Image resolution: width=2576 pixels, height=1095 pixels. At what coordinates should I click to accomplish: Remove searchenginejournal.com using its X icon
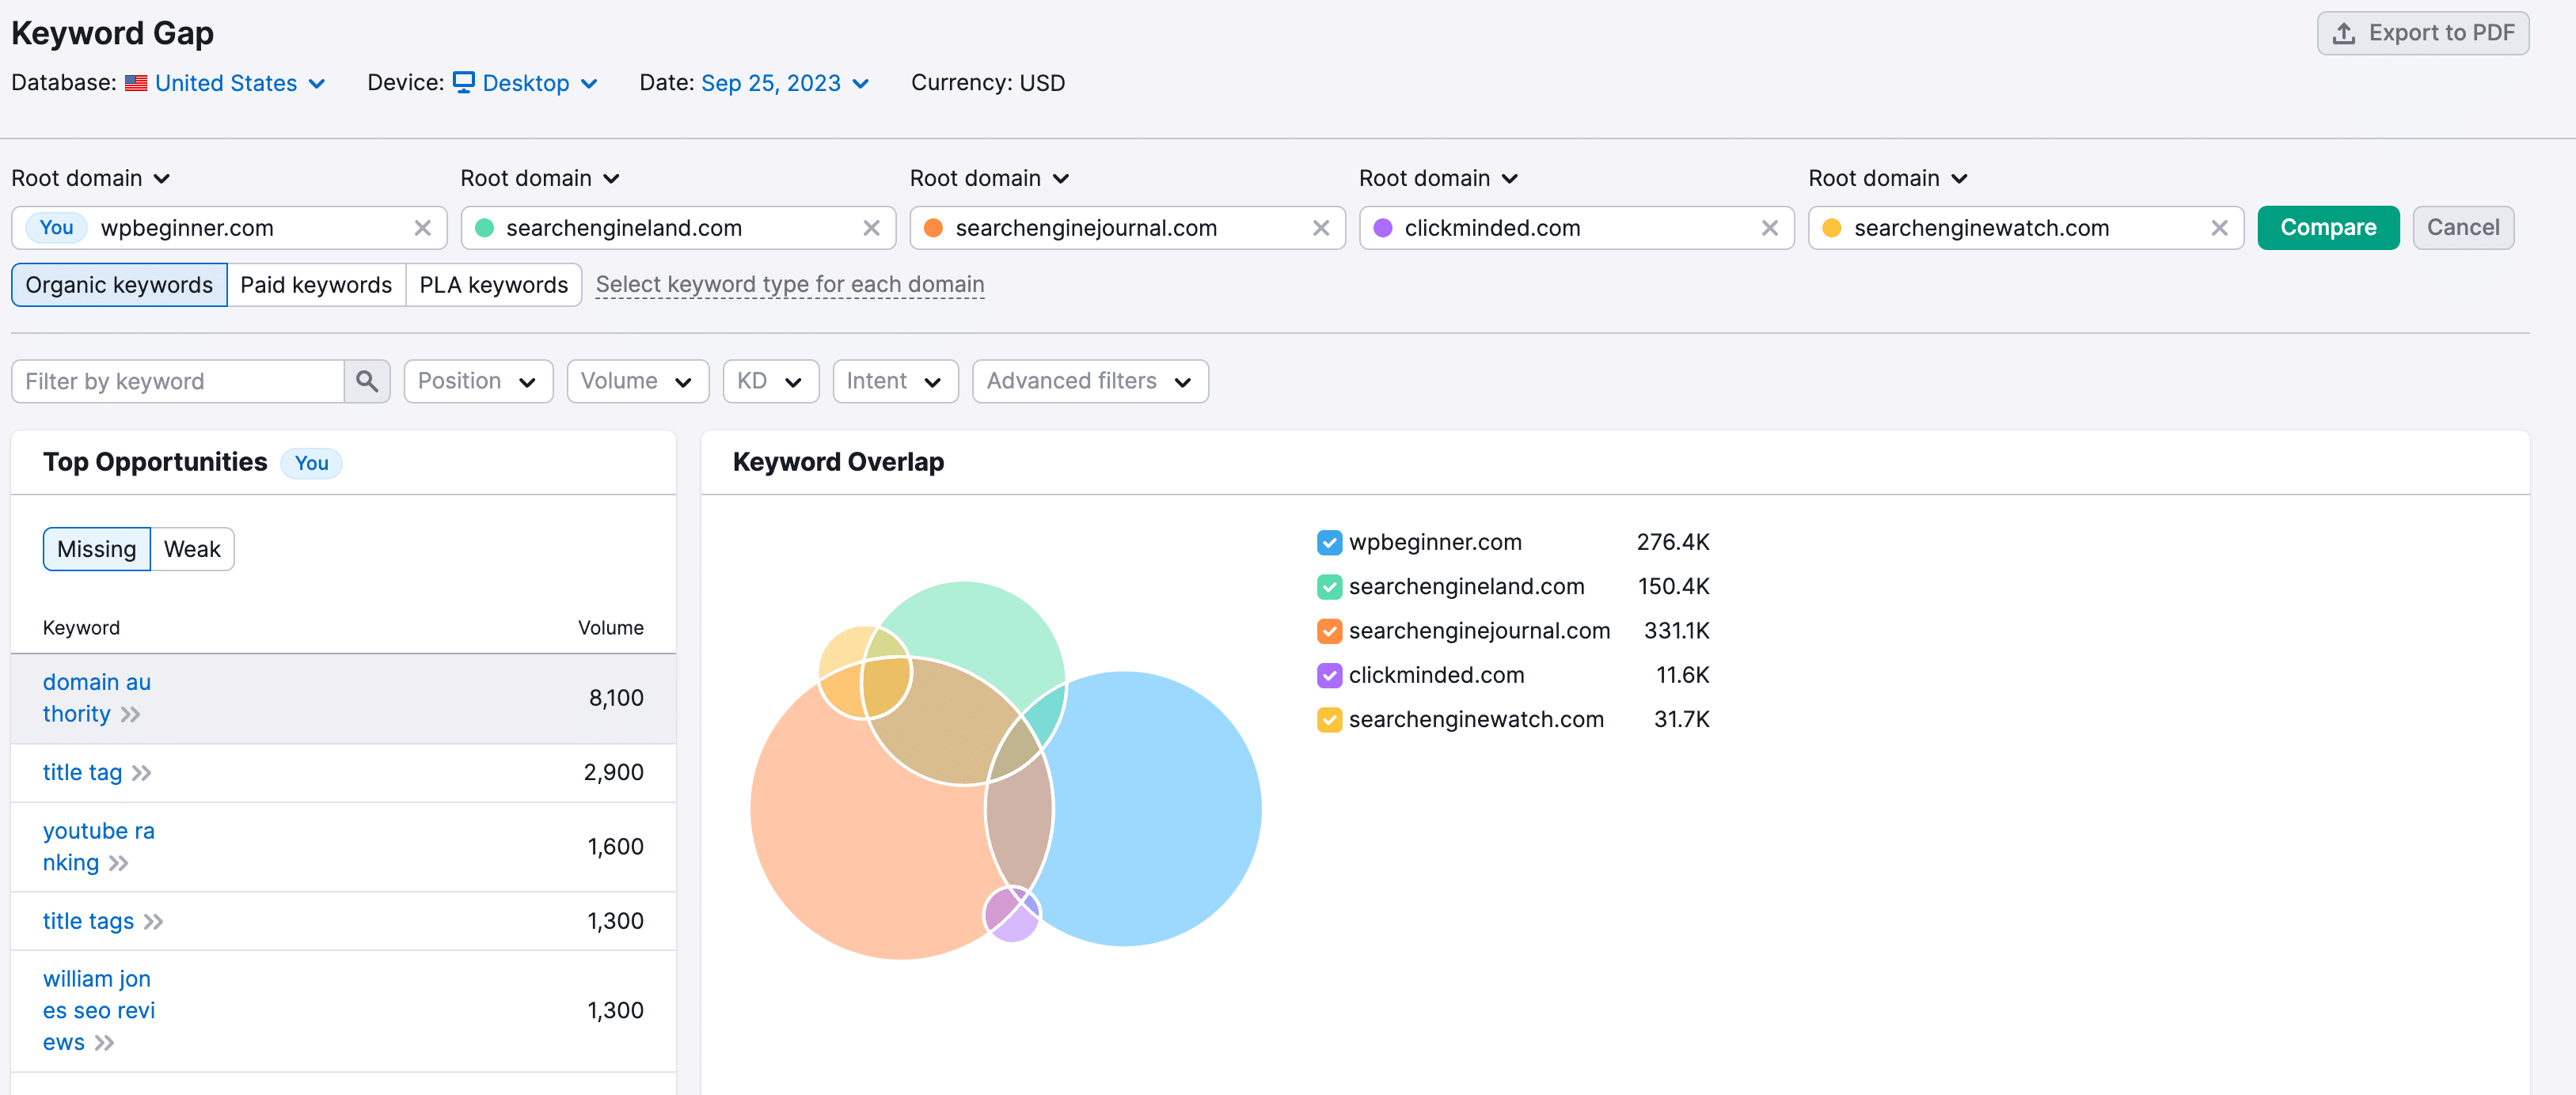tap(1321, 228)
